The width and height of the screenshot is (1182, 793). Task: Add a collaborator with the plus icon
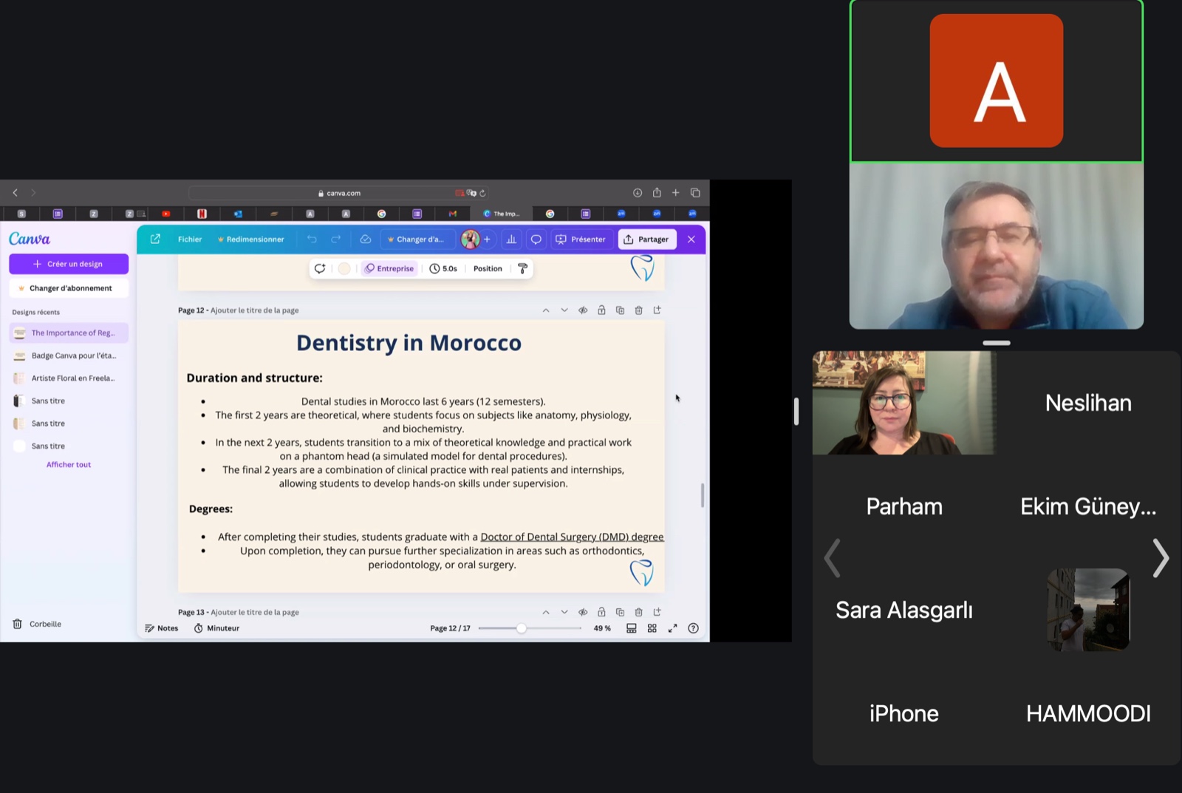point(487,239)
